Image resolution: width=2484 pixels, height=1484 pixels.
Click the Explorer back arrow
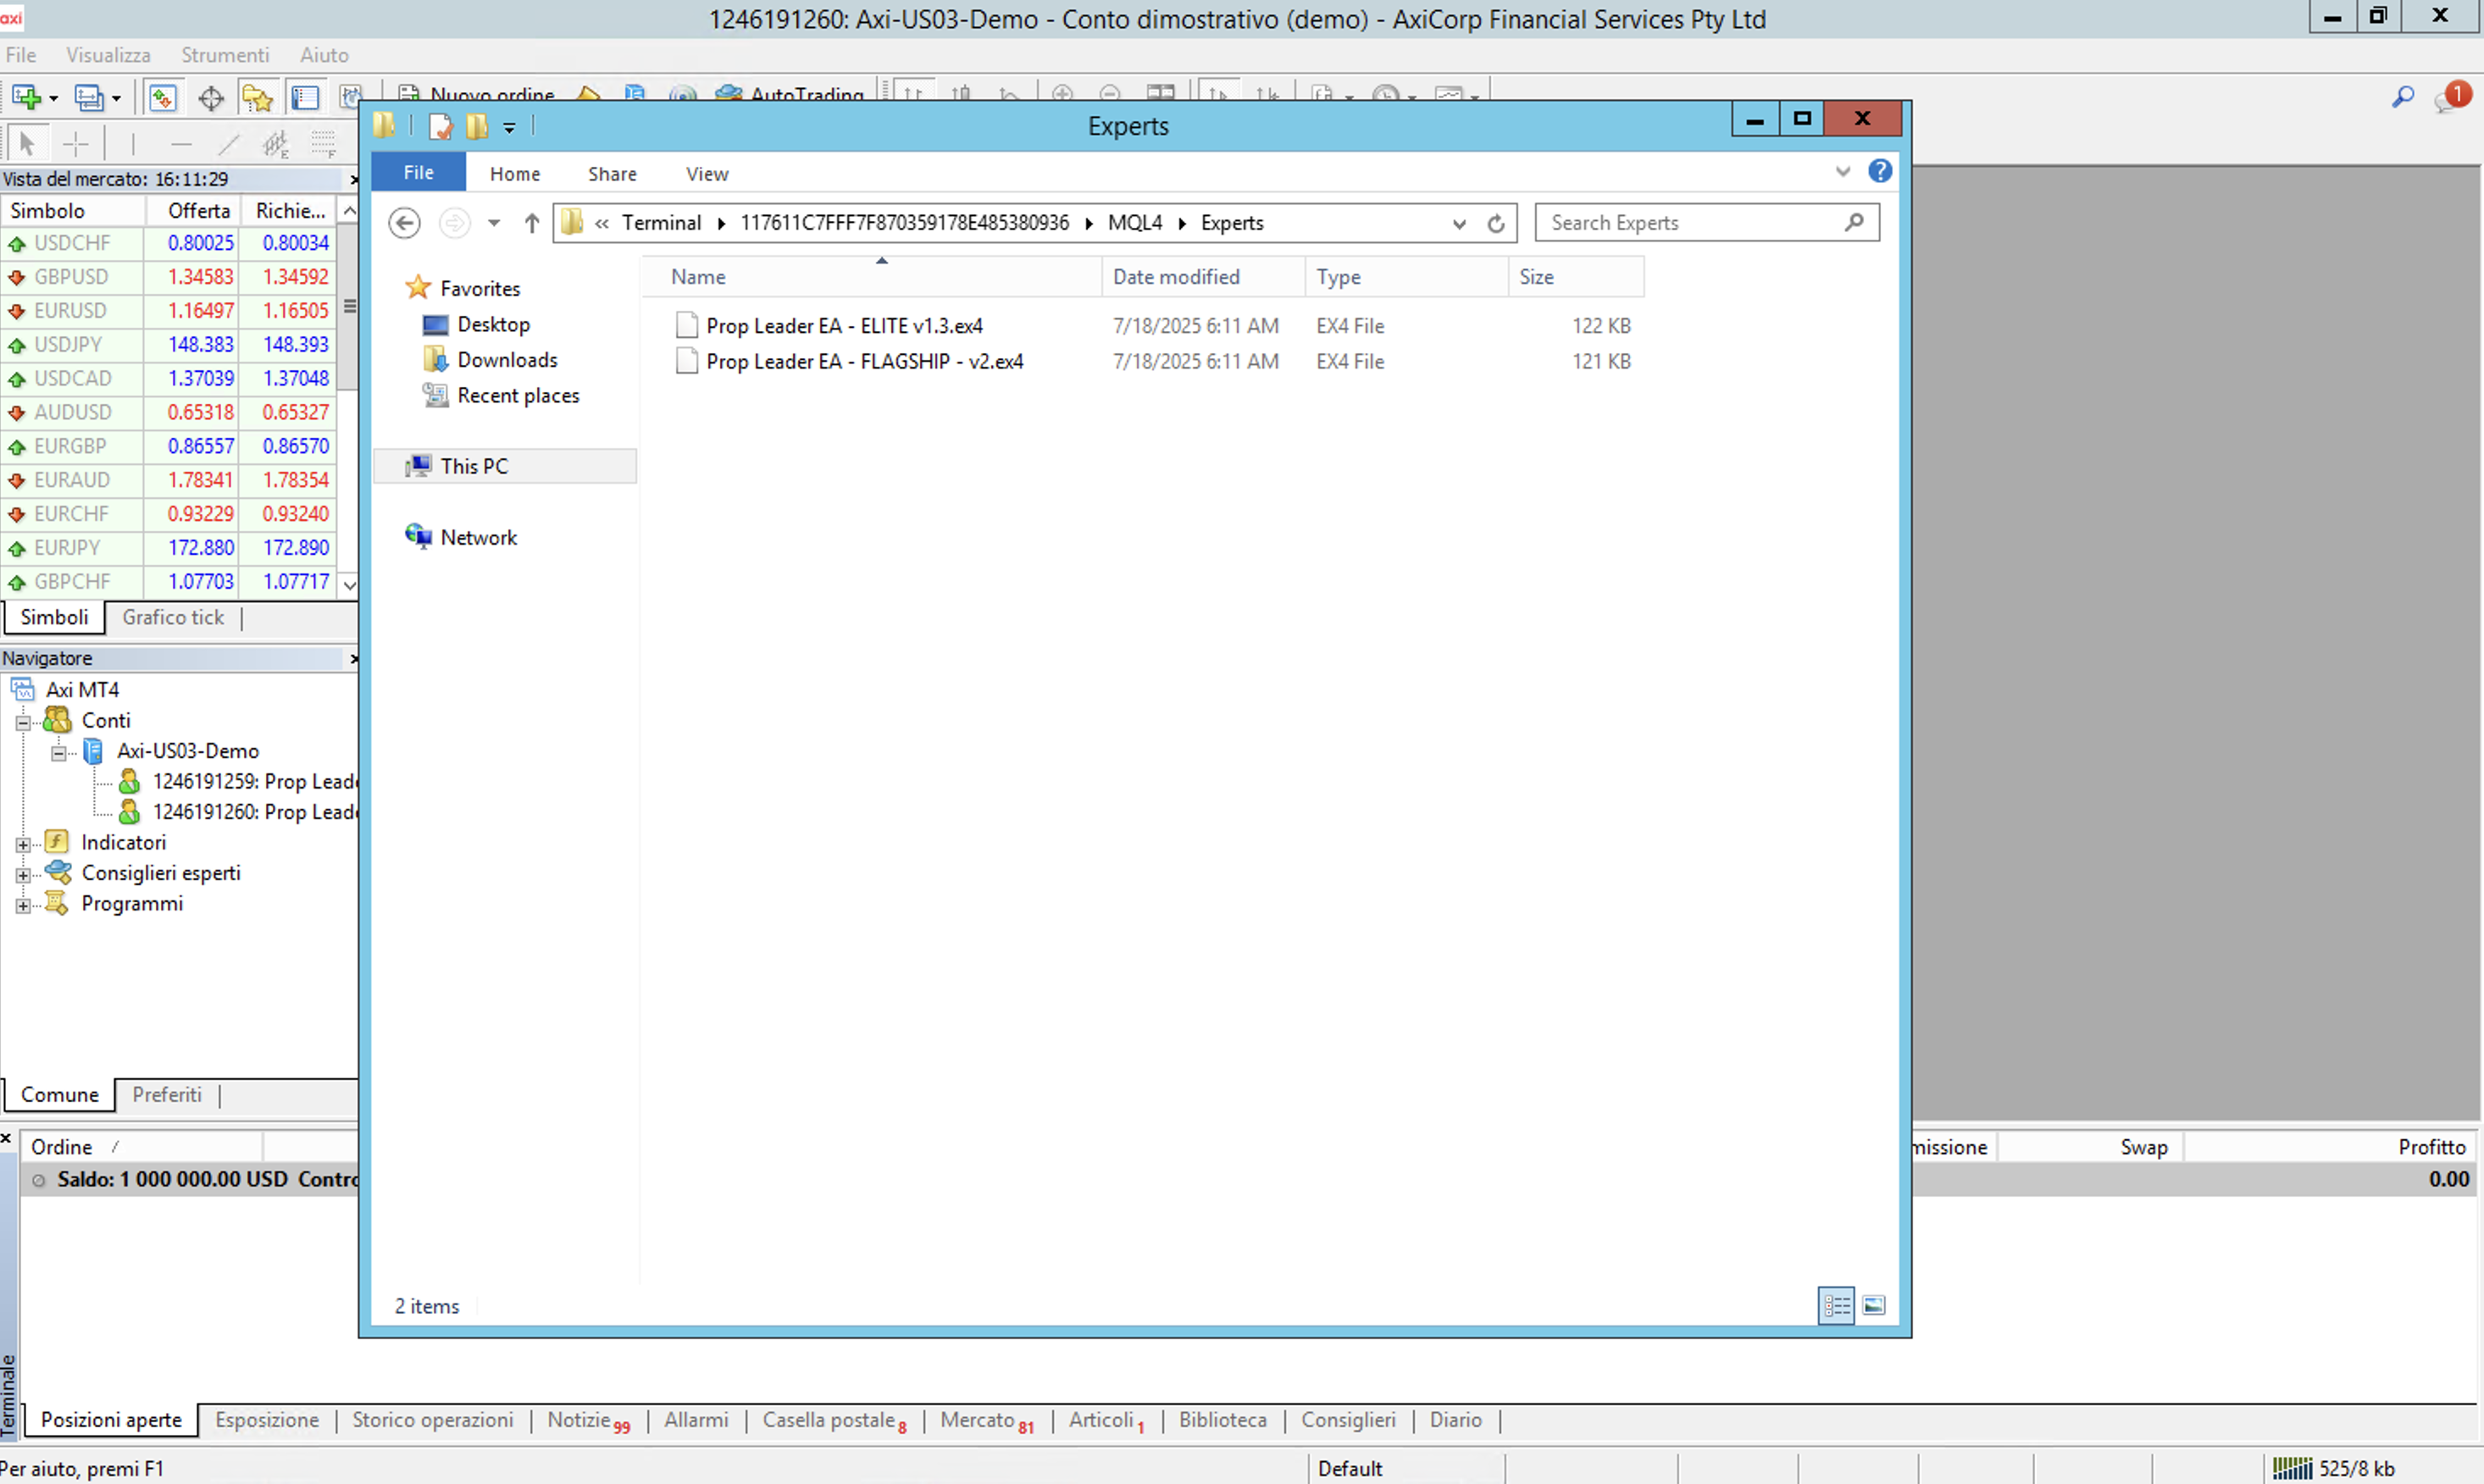pyautogui.click(x=404, y=222)
